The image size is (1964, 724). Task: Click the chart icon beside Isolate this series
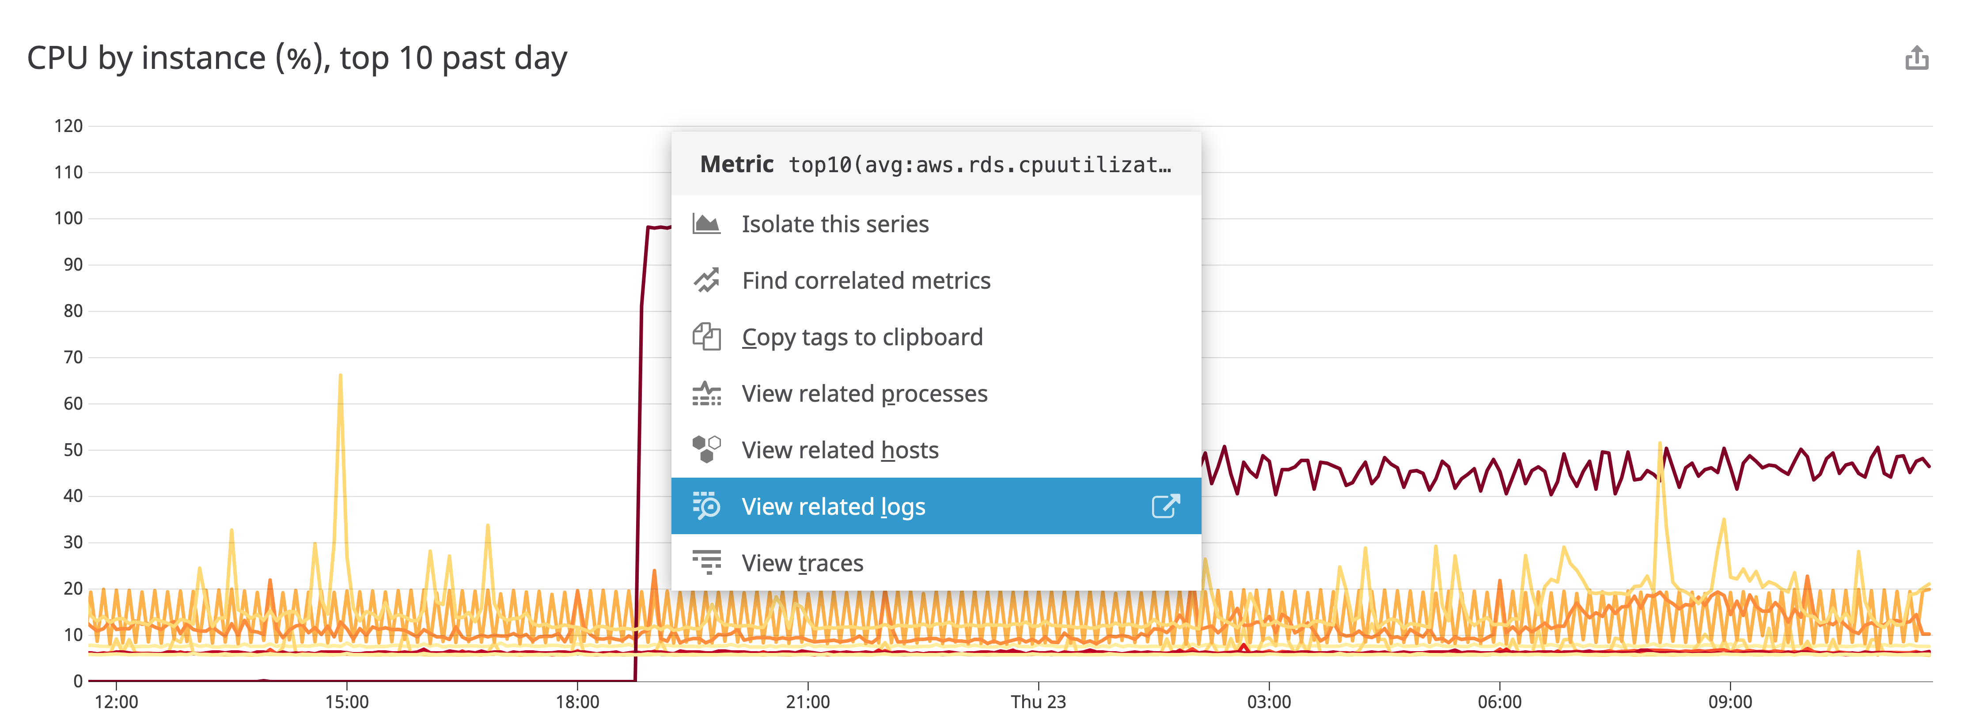click(x=708, y=222)
